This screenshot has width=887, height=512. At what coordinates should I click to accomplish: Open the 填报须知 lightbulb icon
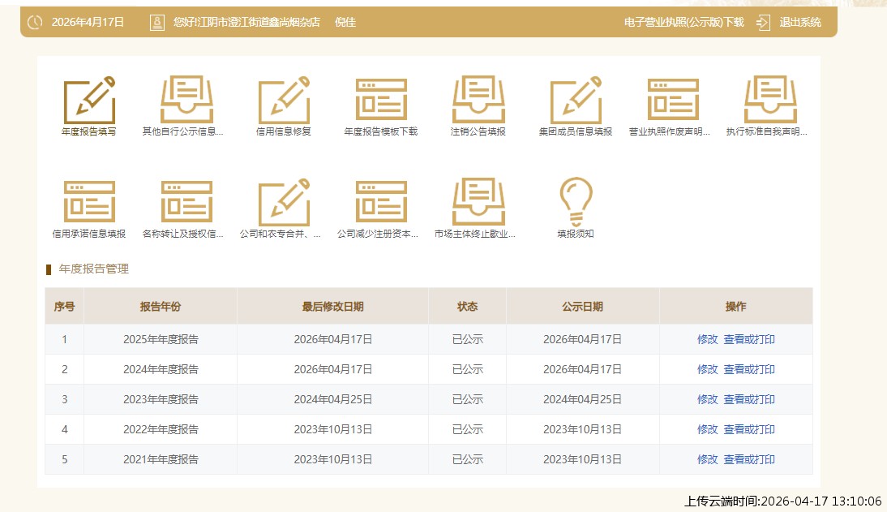(576, 203)
